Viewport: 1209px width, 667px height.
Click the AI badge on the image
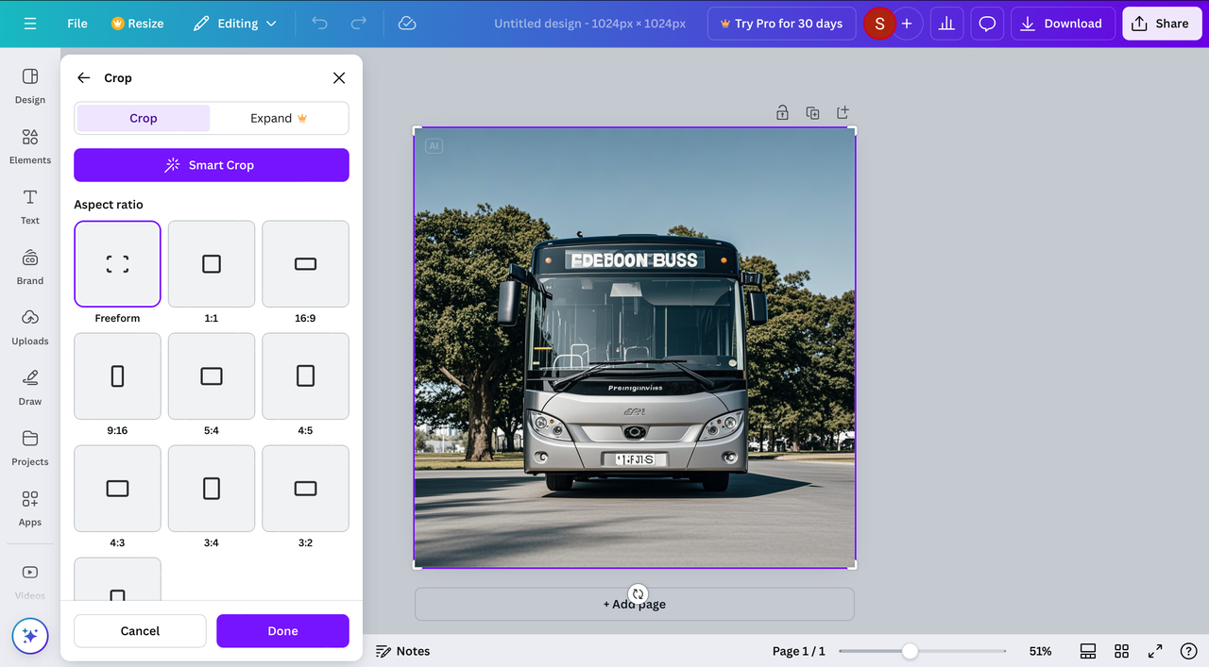[x=434, y=146]
